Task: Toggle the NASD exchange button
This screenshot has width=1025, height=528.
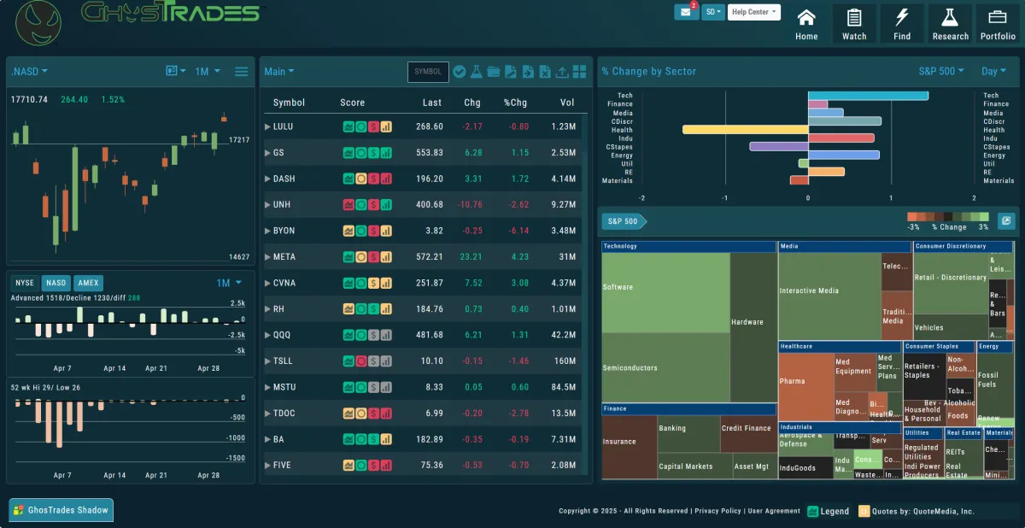Action: tap(56, 283)
